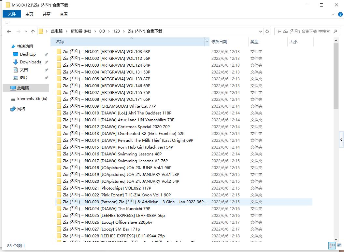Open the 名称 column filter dropdown
Image resolution: width=344 pixels, height=252 pixels.
(x=207, y=42)
